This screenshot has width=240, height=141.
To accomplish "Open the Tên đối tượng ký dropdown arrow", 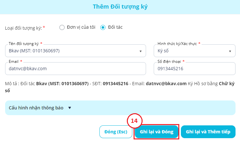I will [x=140, y=51].
